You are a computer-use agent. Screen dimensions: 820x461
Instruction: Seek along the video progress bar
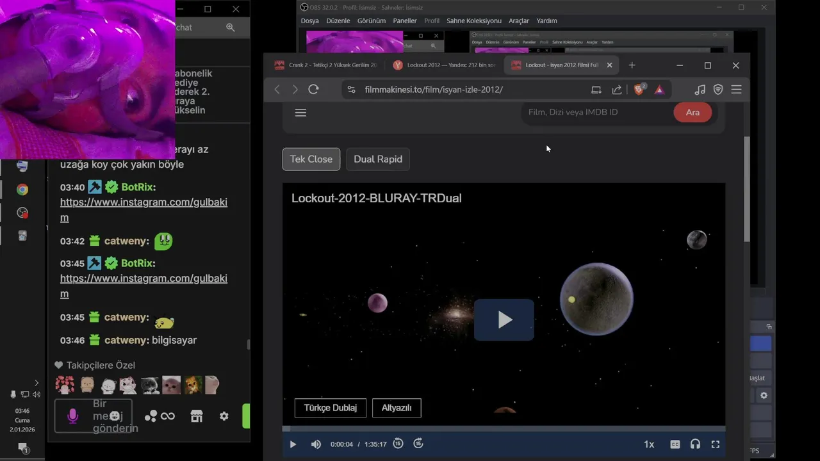pyautogui.click(x=504, y=428)
